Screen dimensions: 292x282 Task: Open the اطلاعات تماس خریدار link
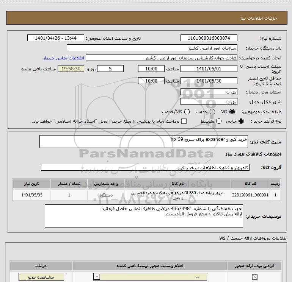[64, 58]
